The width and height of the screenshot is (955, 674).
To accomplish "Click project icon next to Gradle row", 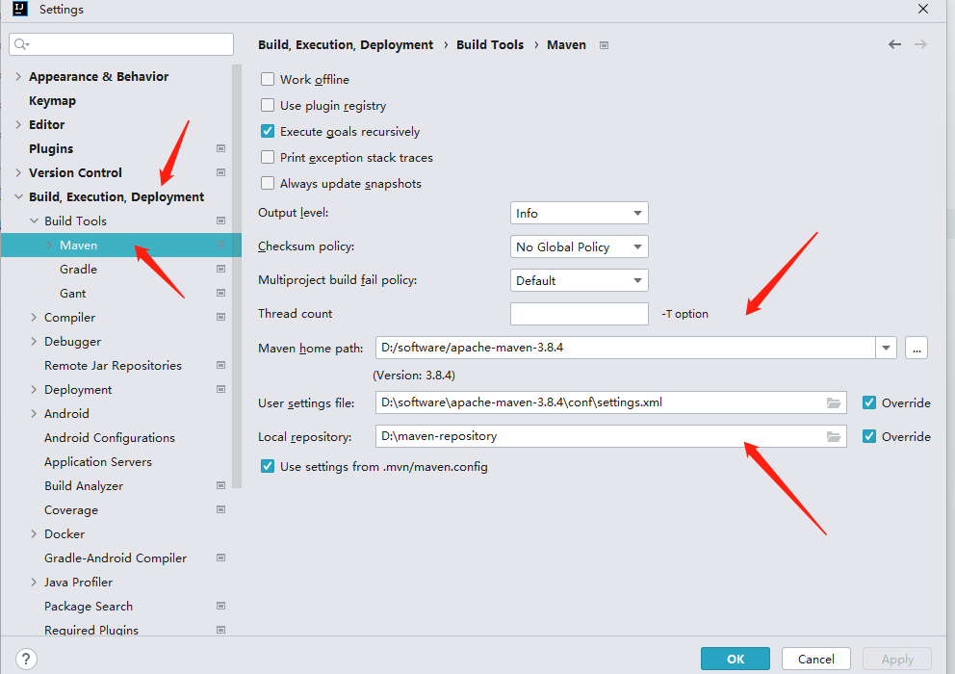I will [221, 269].
